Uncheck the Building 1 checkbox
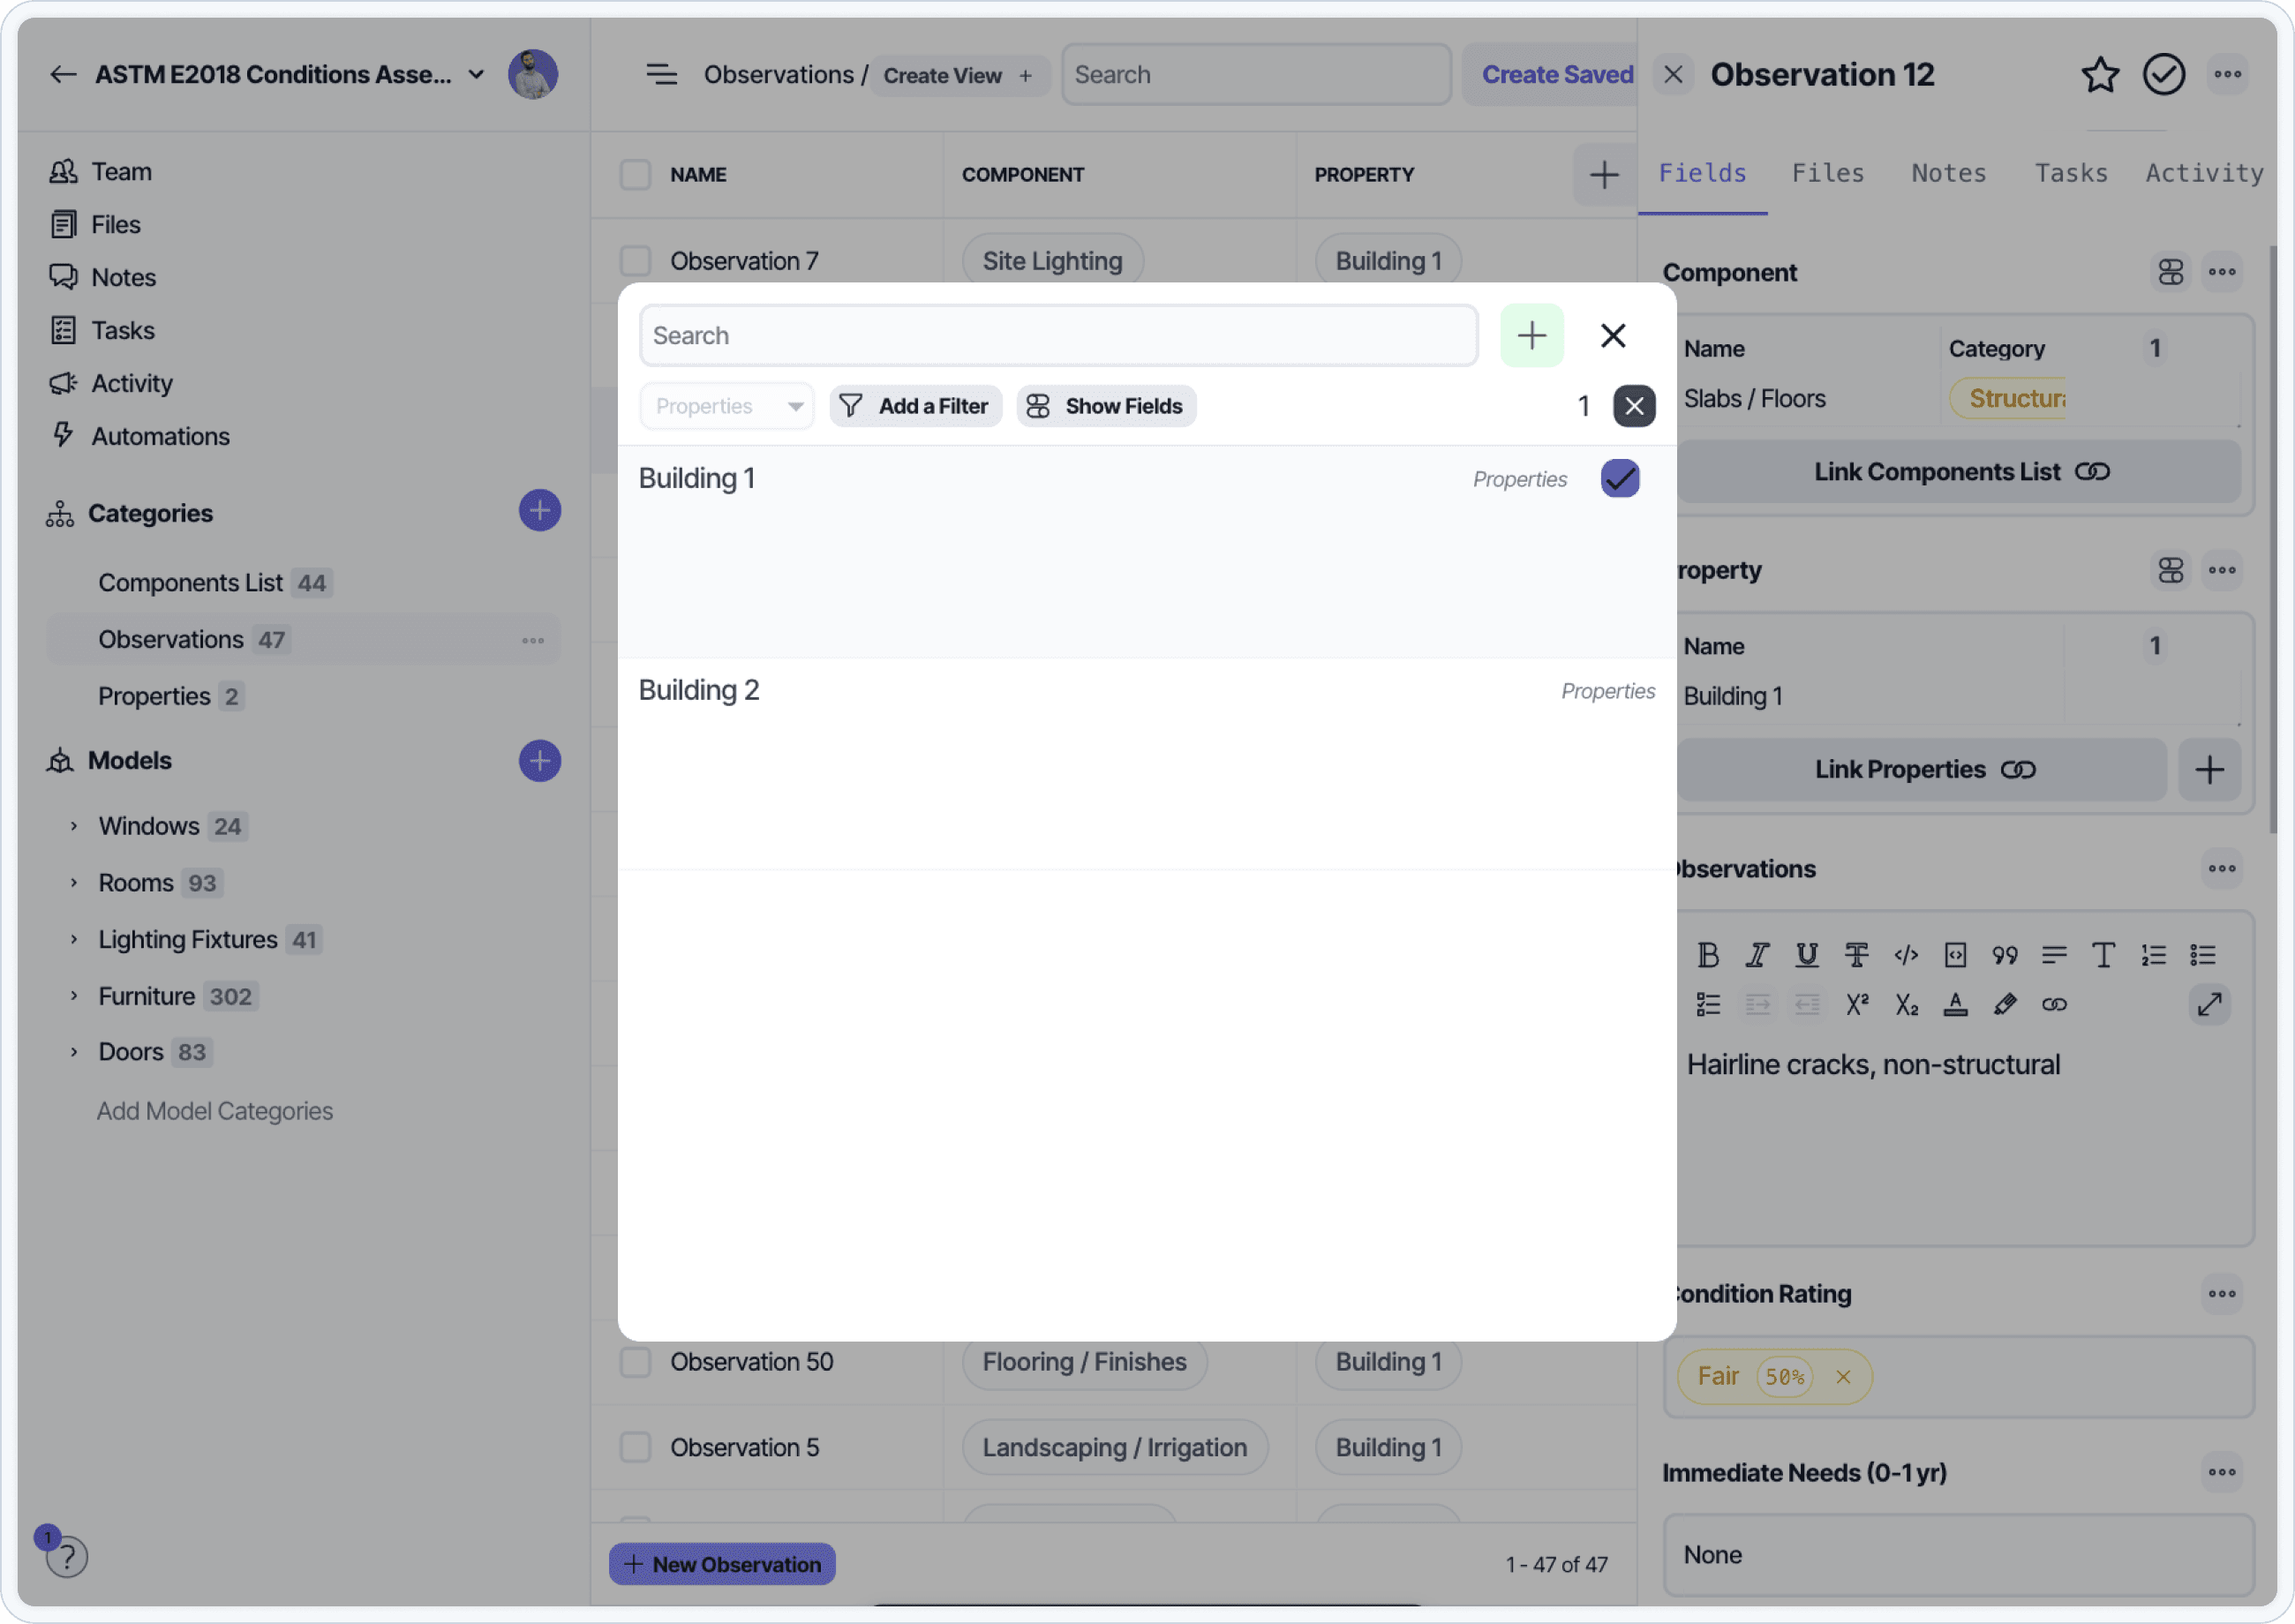2295x1624 pixels. click(1619, 478)
